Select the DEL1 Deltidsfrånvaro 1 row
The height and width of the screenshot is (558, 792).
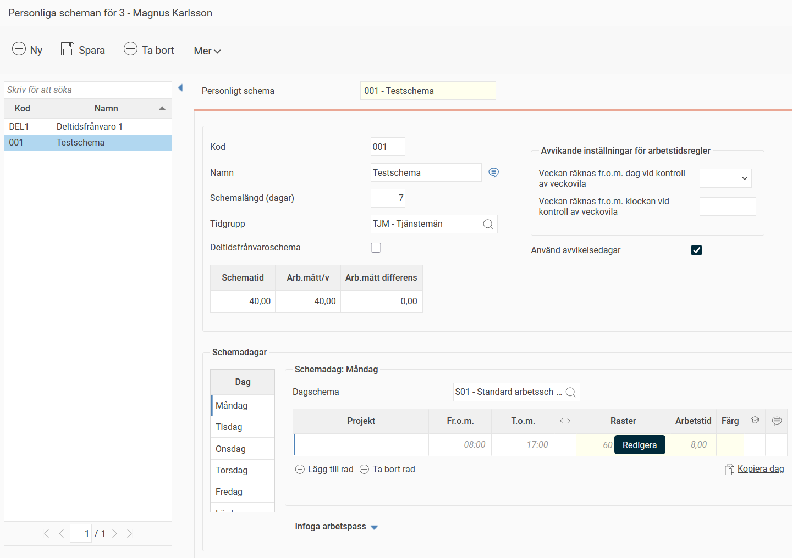[x=88, y=126]
